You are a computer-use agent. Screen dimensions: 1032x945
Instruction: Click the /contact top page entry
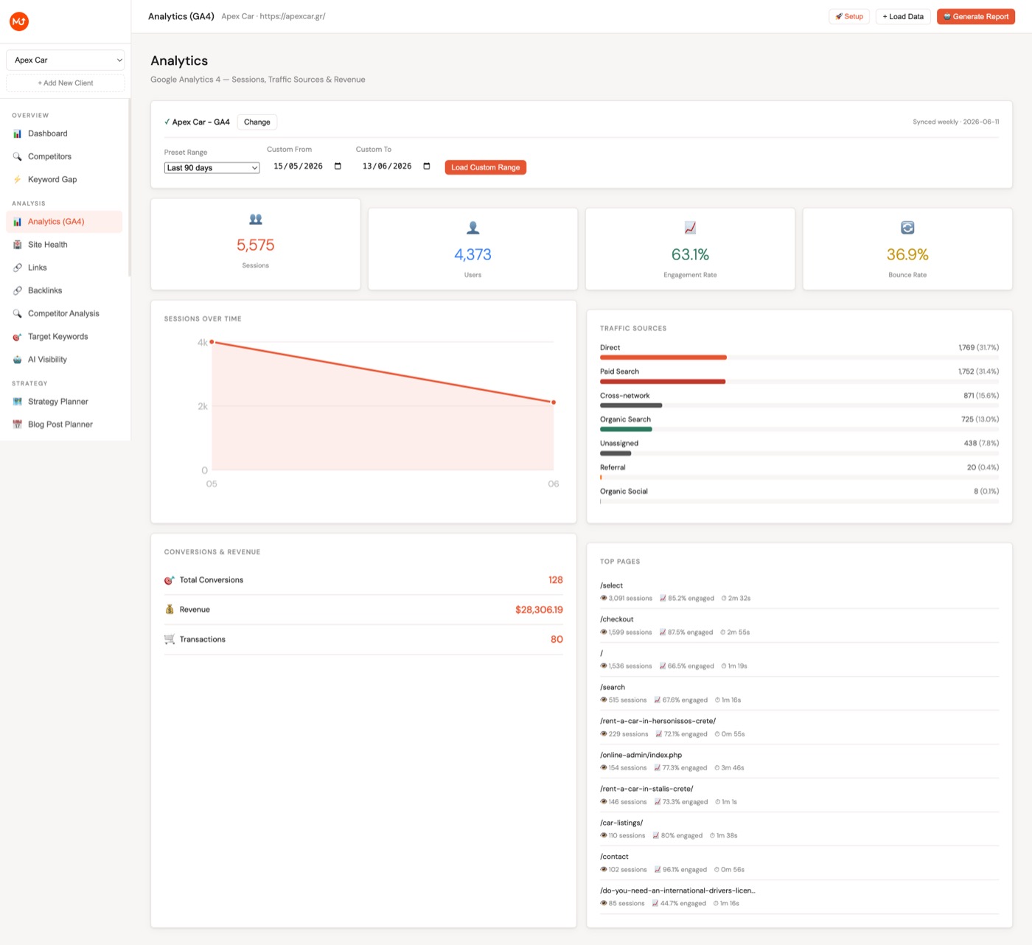799,862
